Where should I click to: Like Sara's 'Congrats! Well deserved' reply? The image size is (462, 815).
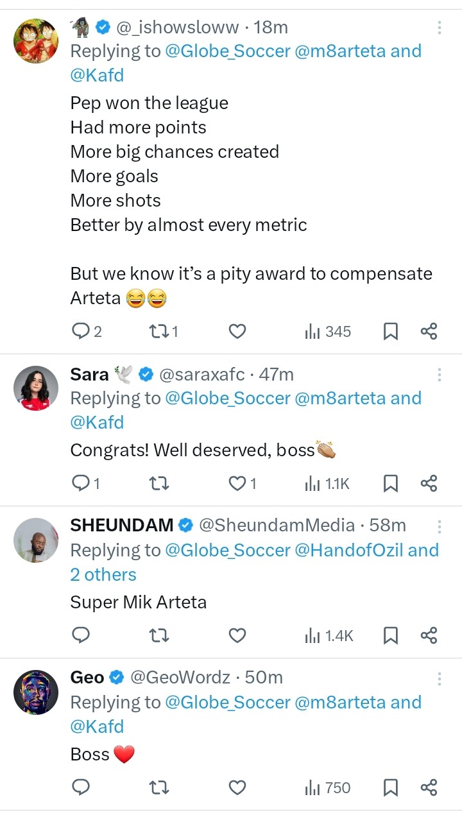point(237,483)
